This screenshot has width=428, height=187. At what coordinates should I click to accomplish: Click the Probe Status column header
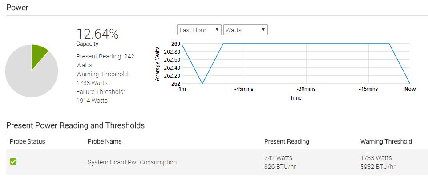tap(28, 141)
